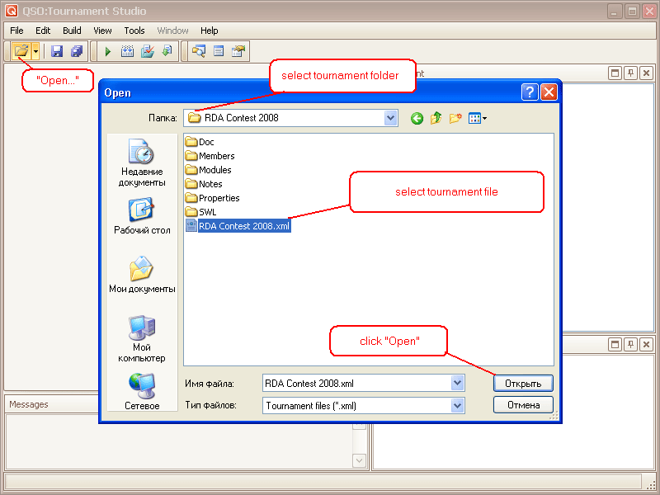Open the views menu dropdown

[x=478, y=118]
